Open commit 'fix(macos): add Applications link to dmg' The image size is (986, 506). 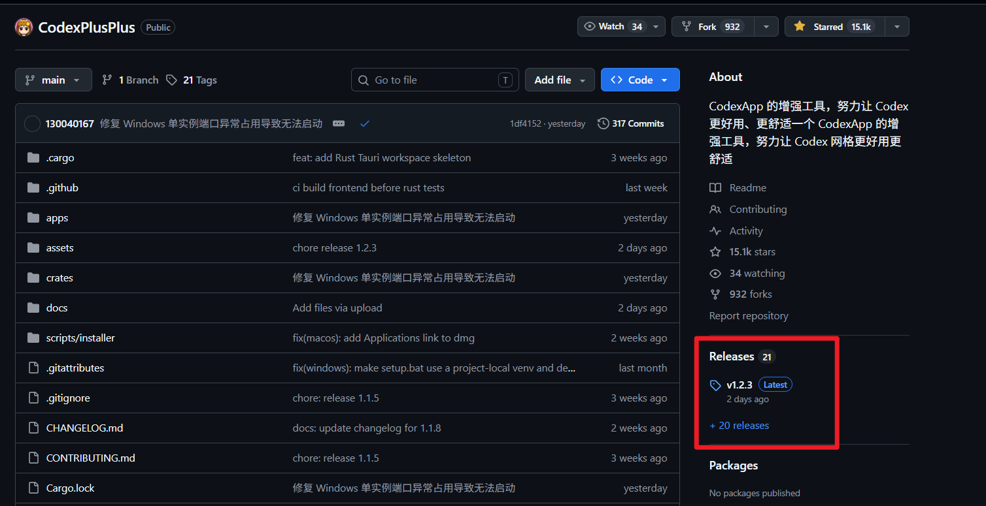pos(384,338)
